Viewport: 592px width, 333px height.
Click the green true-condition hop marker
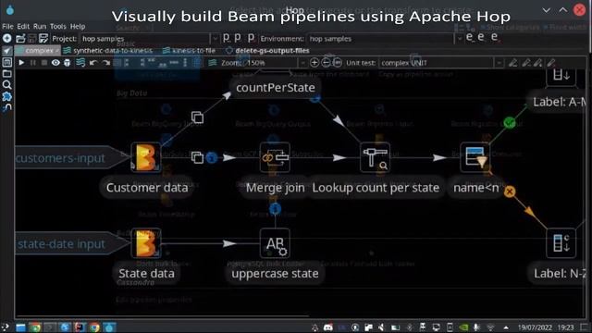point(510,123)
